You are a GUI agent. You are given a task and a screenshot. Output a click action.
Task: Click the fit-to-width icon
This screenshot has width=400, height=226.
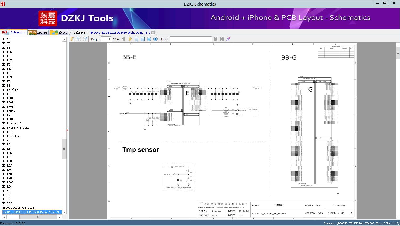coord(136,39)
